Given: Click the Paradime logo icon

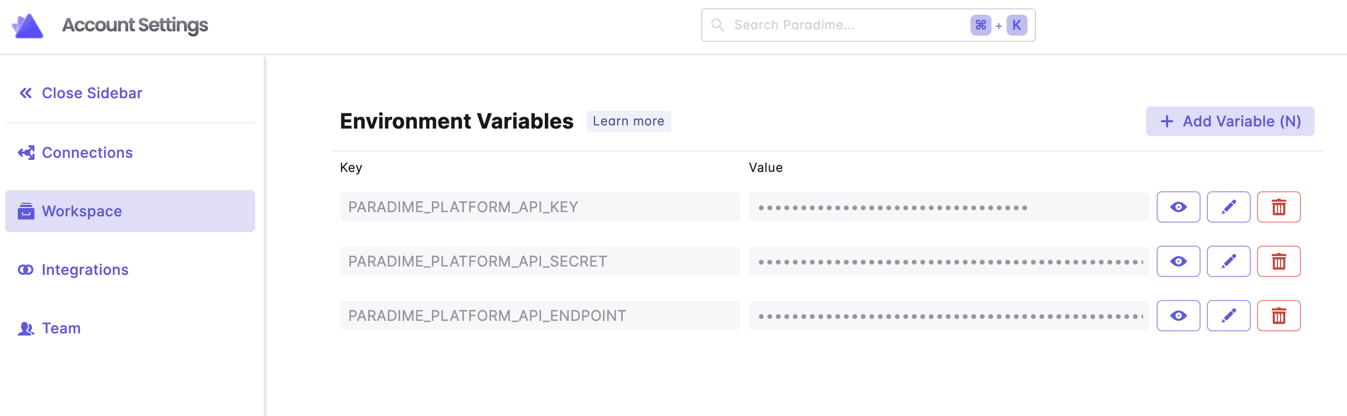Looking at the screenshot, I should (x=27, y=25).
